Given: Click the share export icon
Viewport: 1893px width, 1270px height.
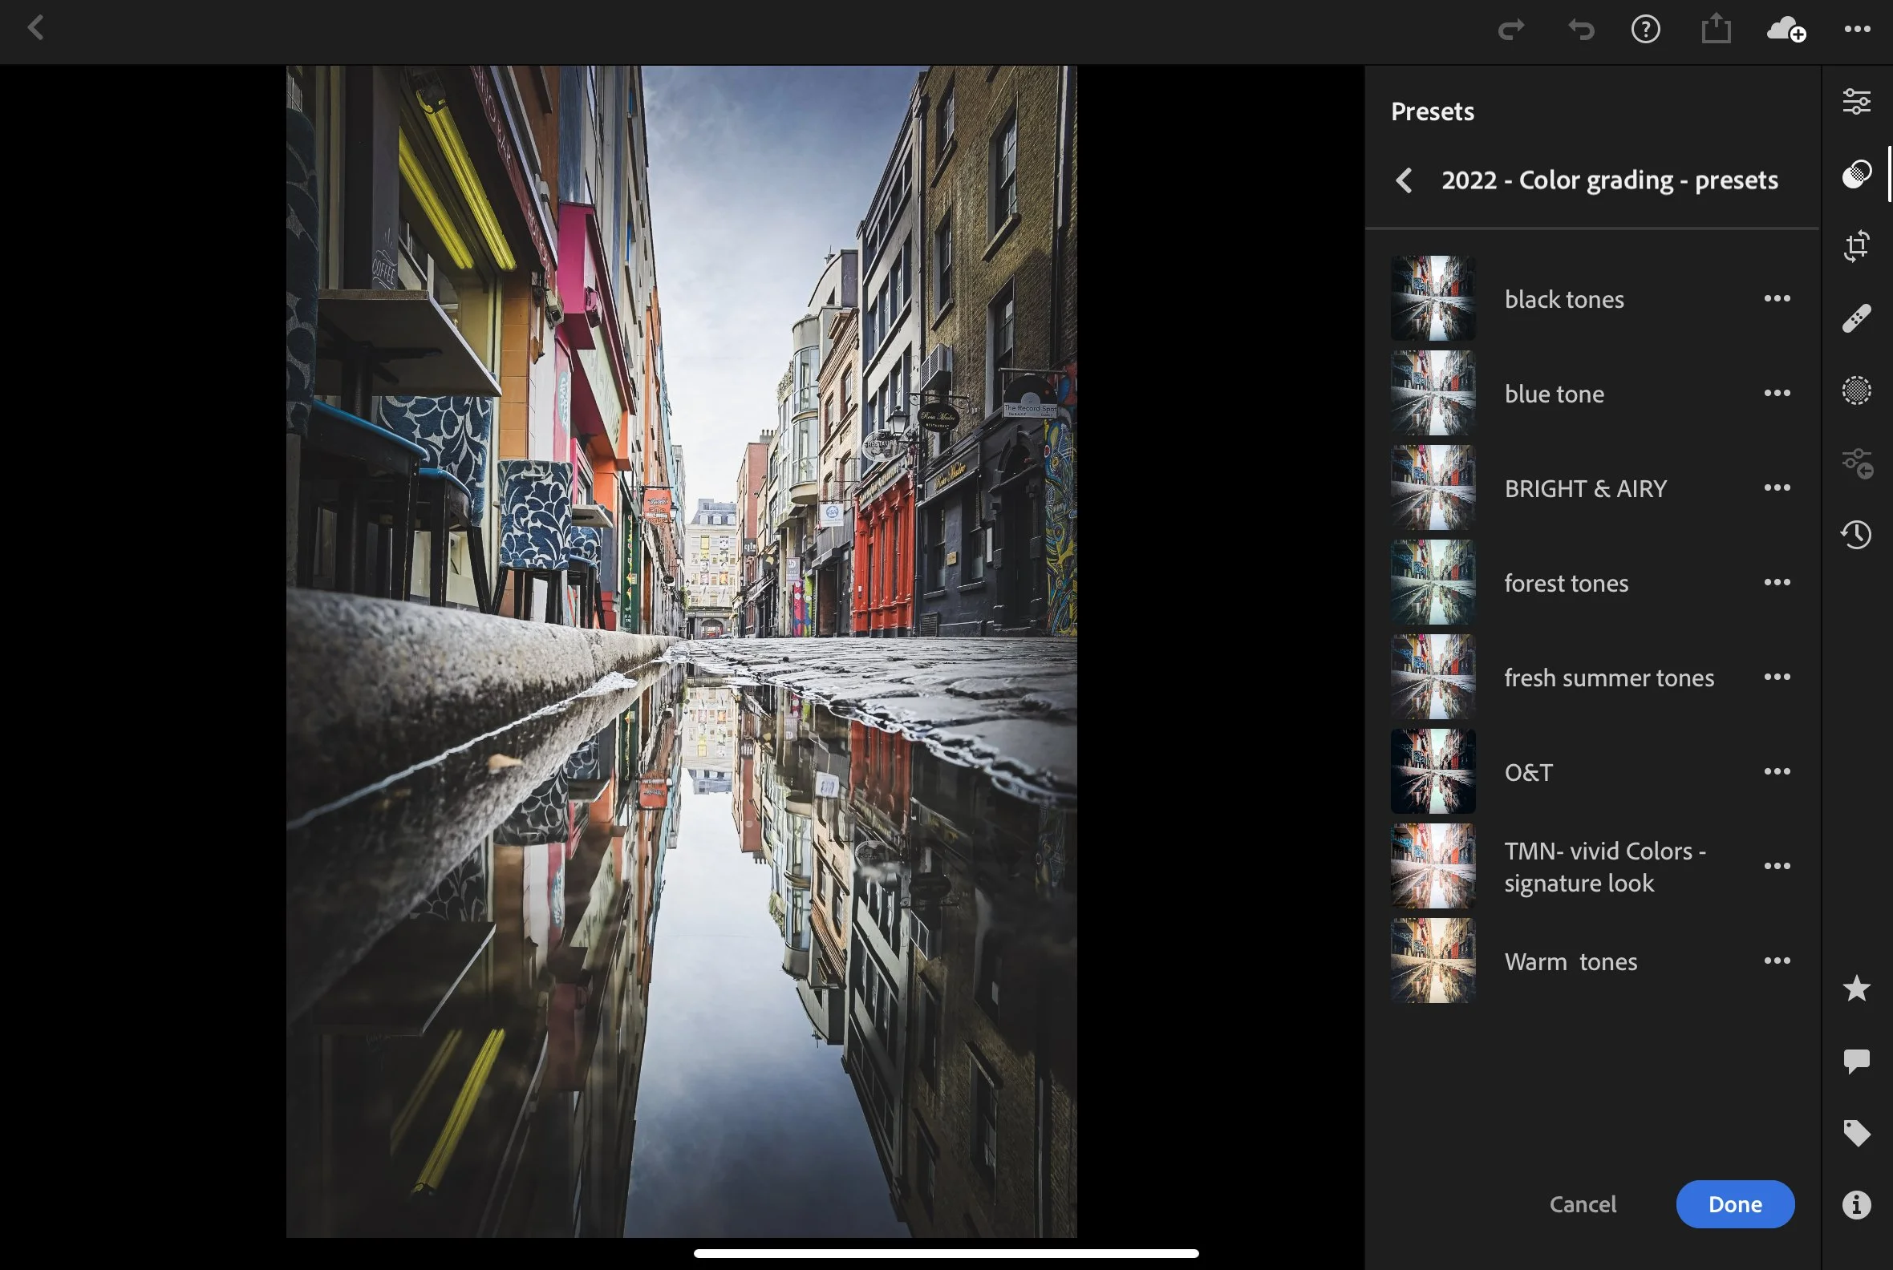Looking at the screenshot, I should (1716, 30).
